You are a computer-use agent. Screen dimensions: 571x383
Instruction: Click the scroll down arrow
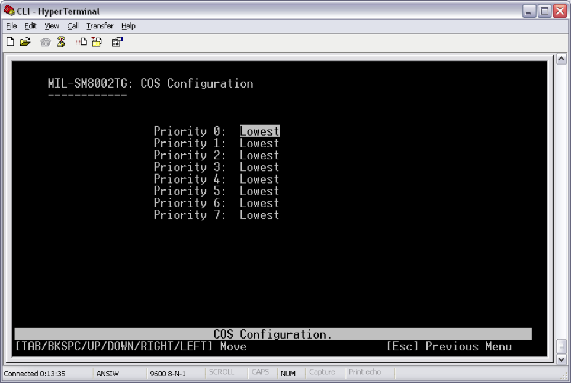[561, 359]
